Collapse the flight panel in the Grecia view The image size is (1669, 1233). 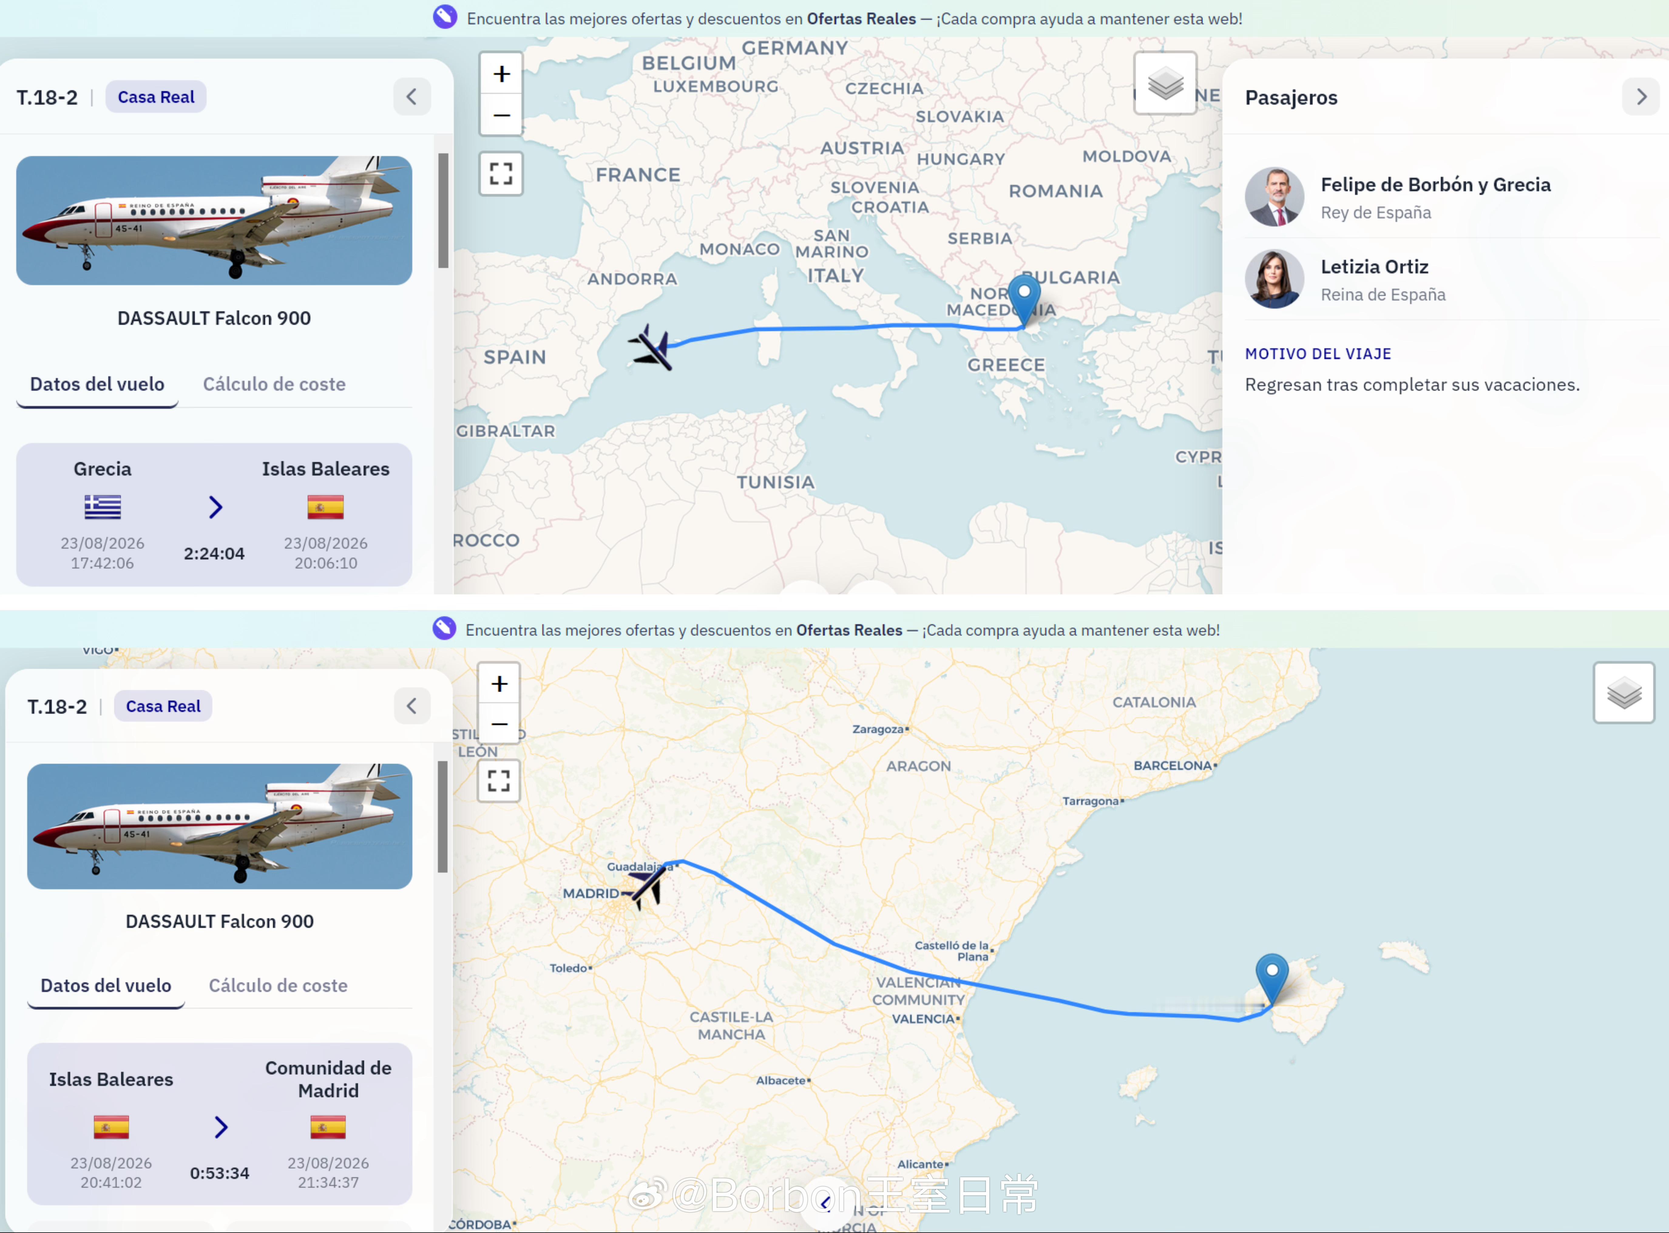pos(412,96)
